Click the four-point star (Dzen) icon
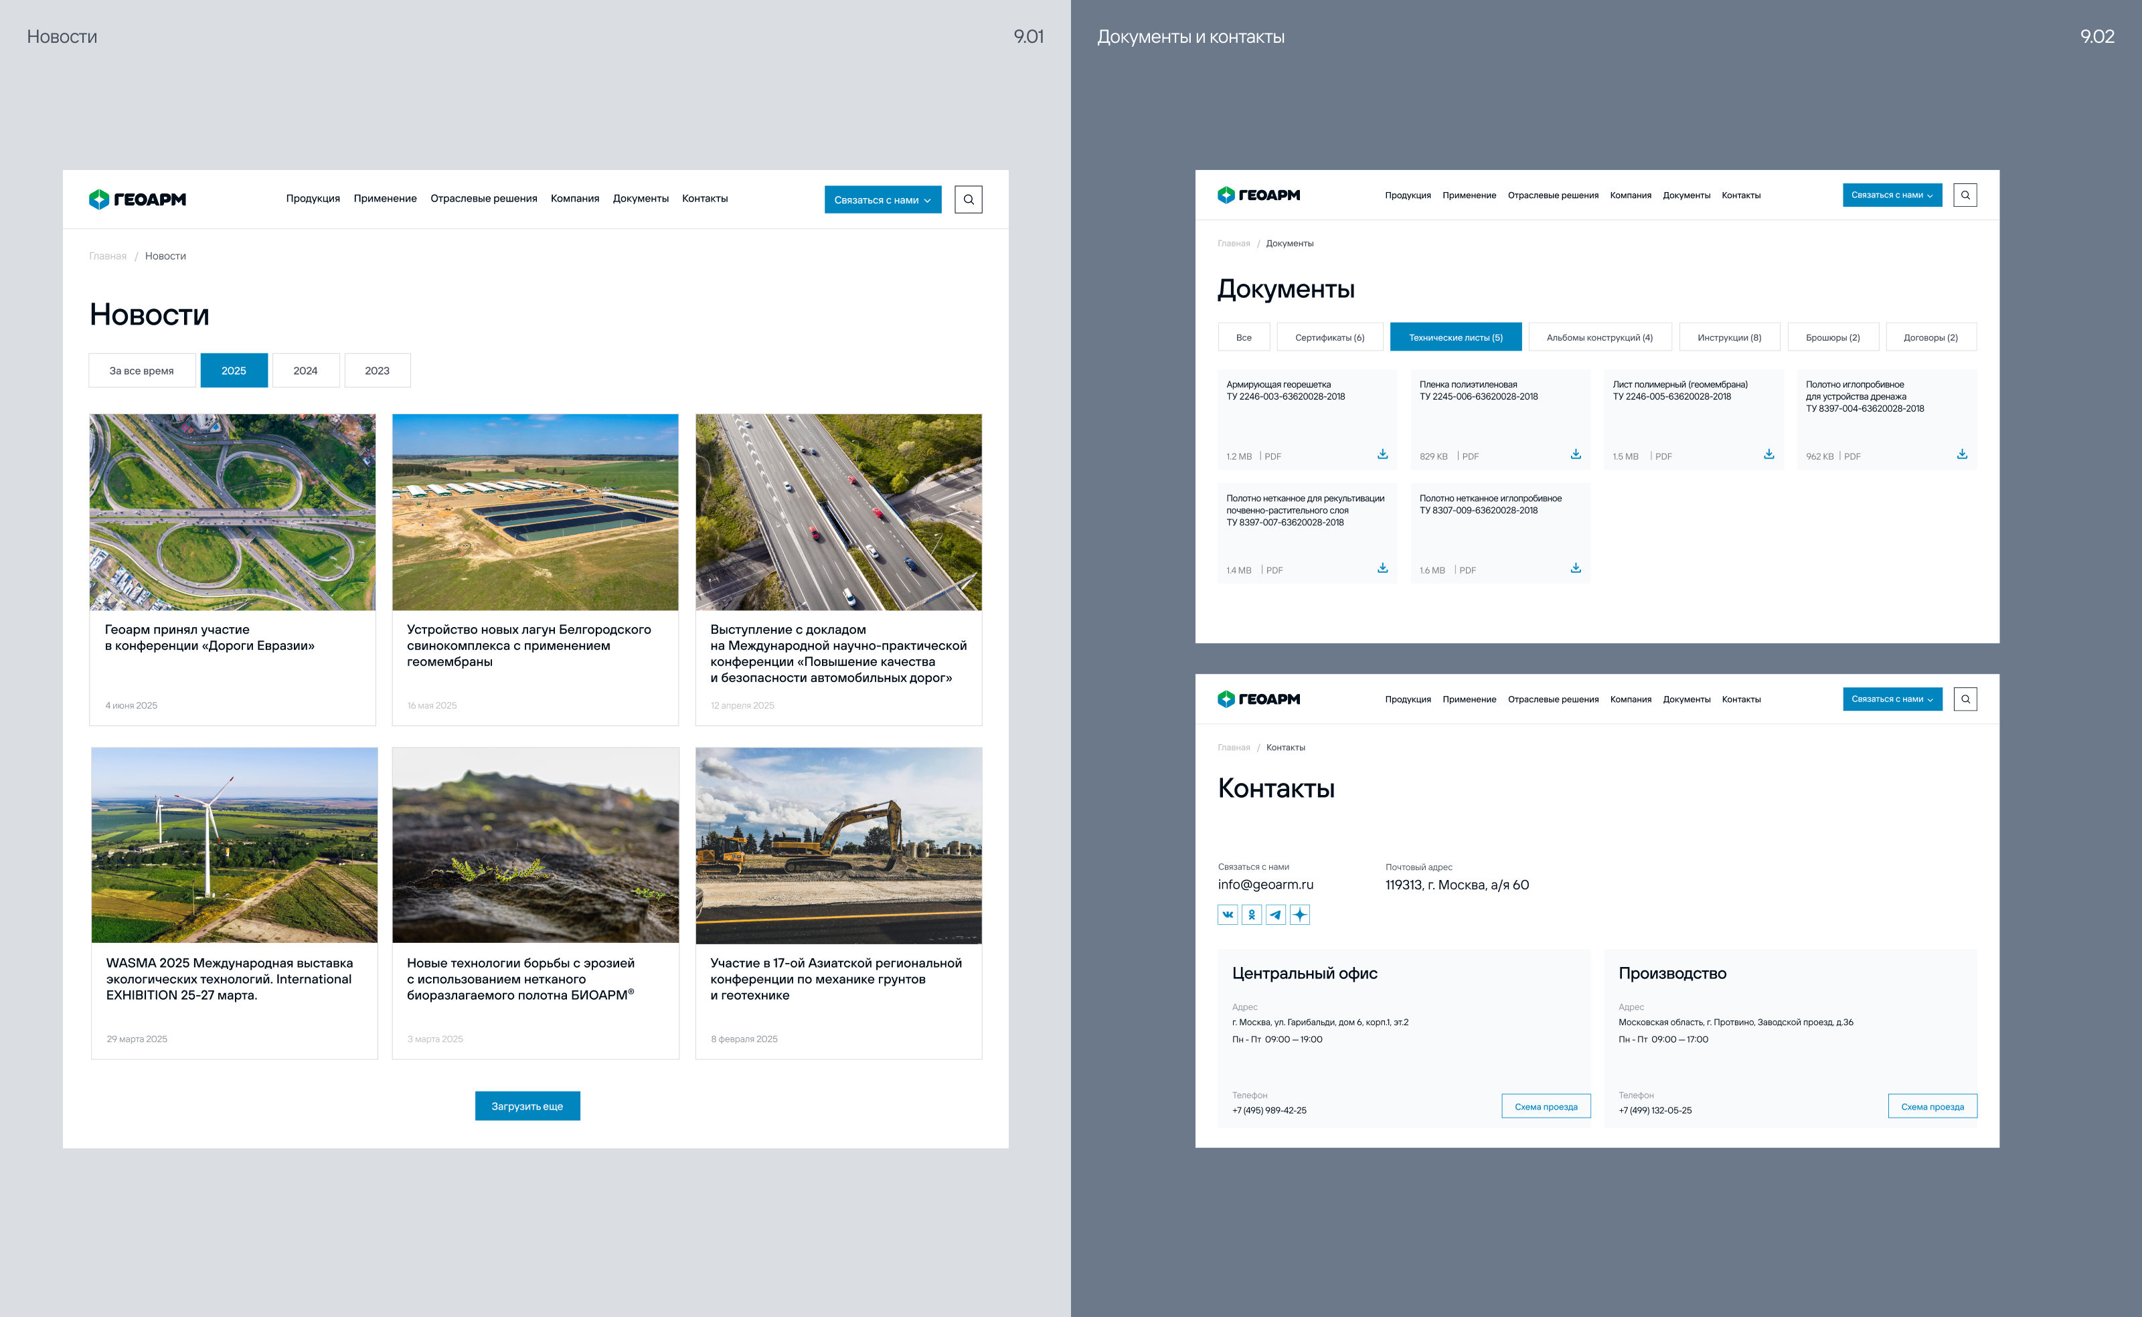 1300,915
